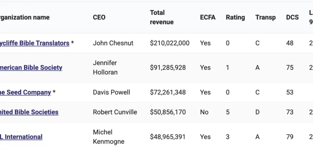Select the Jennifer Holloran CEO cell

105,67
